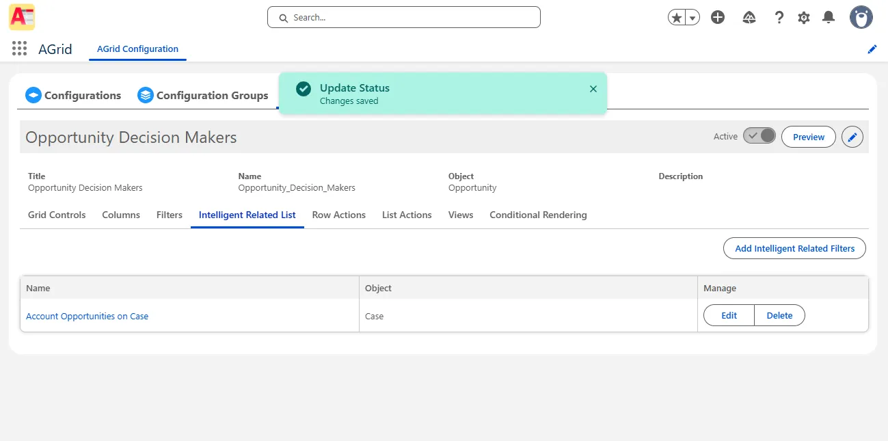Open Account Opportunities on Case link
The height and width of the screenshot is (441, 888).
click(x=87, y=316)
